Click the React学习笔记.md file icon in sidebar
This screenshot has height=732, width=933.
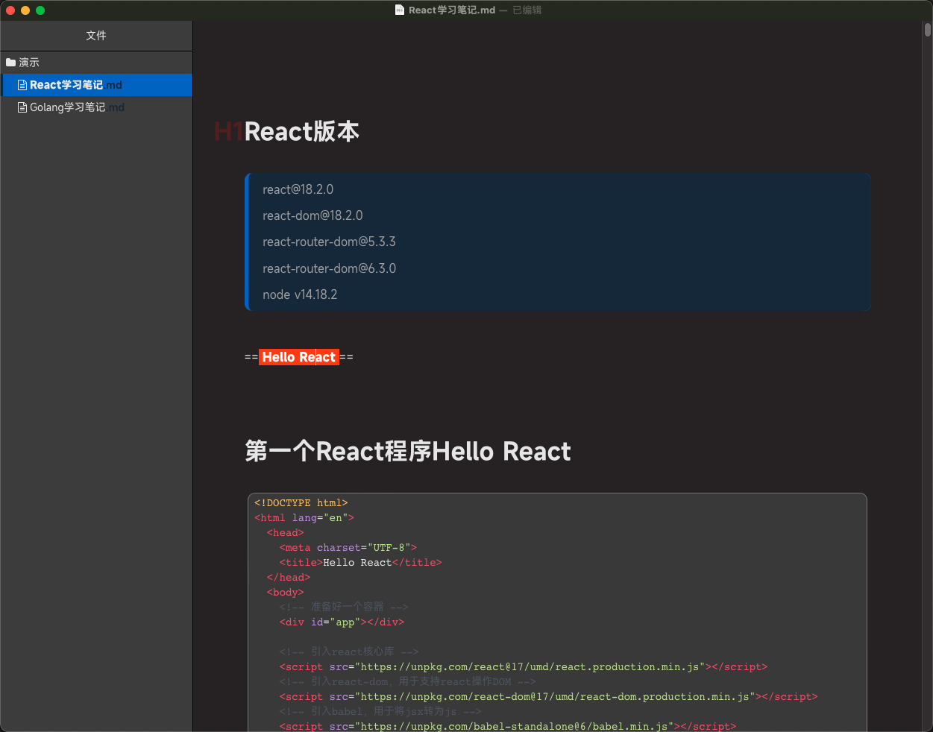pyautogui.click(x=22, y=85)
